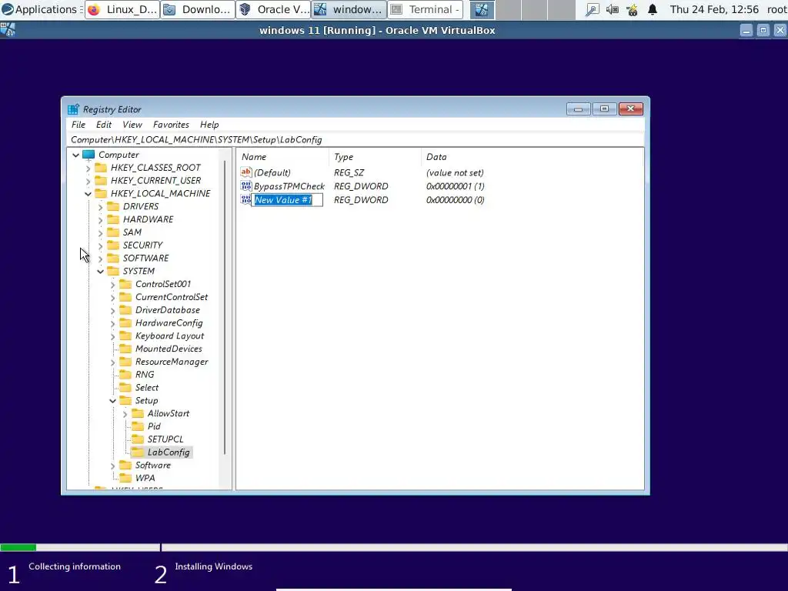Select the DRIVERS folder icon

click(x=113, y=206)
